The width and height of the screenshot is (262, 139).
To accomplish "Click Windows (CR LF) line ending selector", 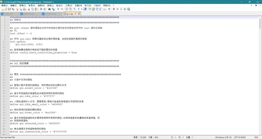I will point(223,137).
